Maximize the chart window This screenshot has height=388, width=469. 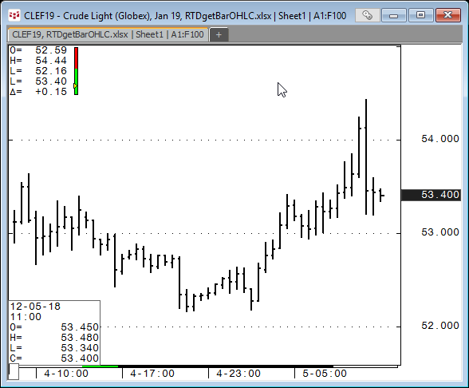pyautogui.click(x=420, y=15)
